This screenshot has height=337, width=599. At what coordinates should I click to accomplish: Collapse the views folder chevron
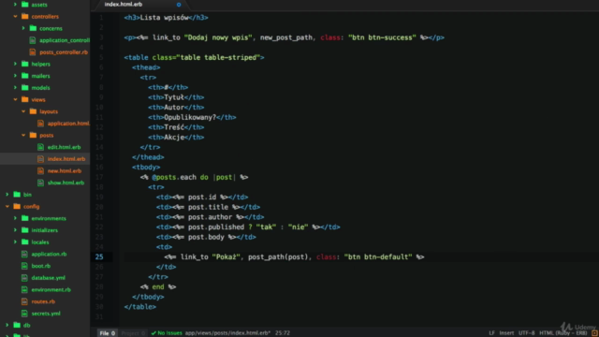pos(15,99)
